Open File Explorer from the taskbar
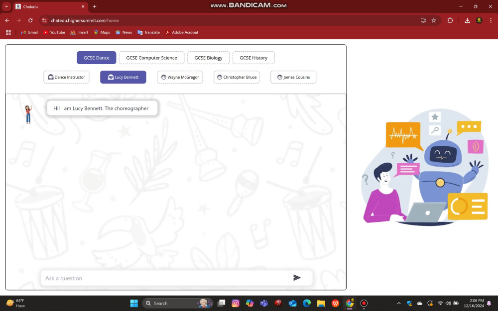The height and width of the screenshot is (311, 498). coord(321,304)
